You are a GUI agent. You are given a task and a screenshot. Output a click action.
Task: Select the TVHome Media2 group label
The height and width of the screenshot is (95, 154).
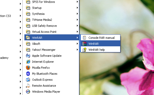click(42, 20)
